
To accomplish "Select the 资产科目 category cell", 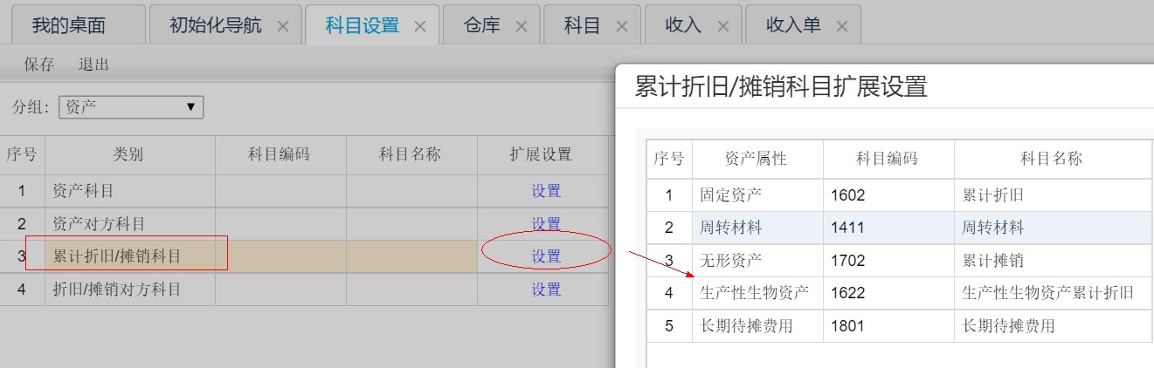I will click(130, 191).
